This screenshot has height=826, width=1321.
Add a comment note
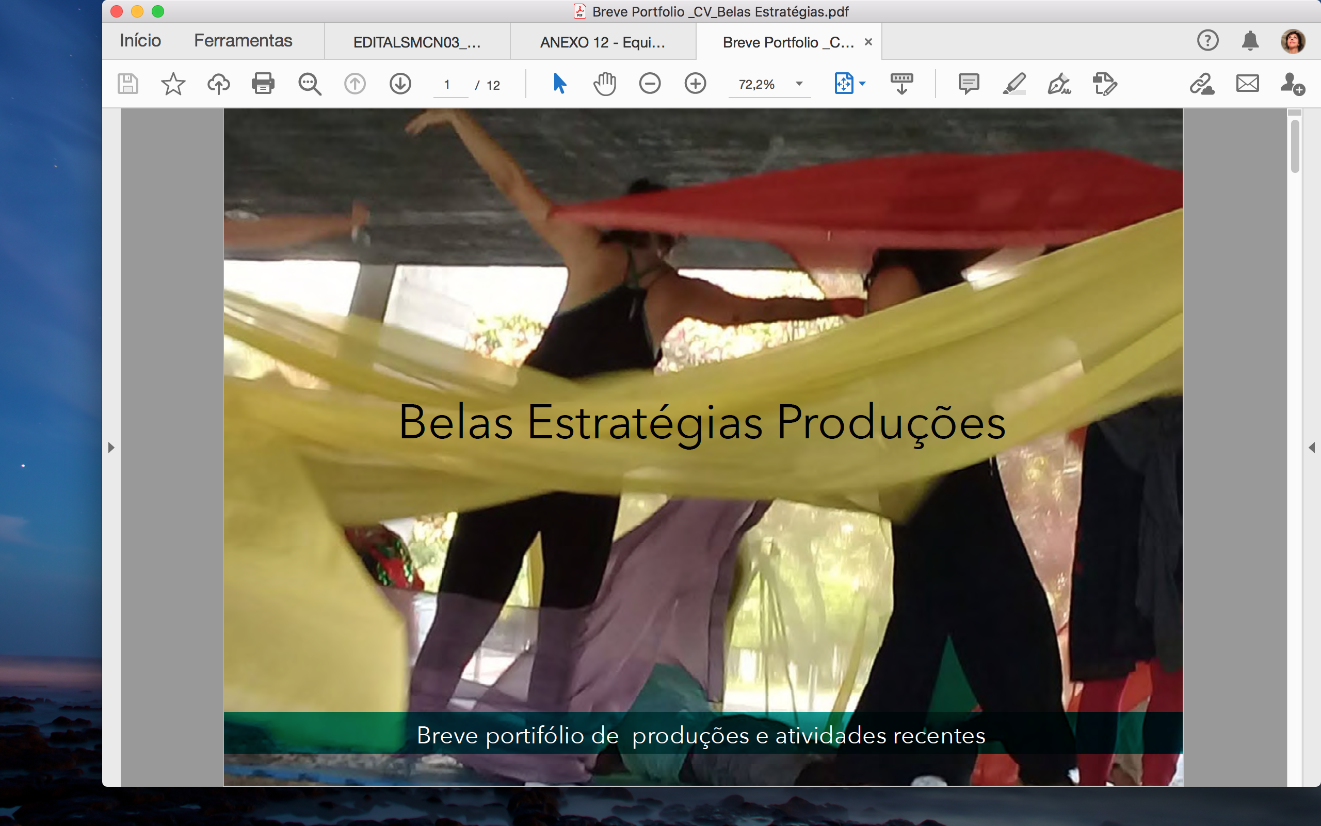tap(969, 84)
